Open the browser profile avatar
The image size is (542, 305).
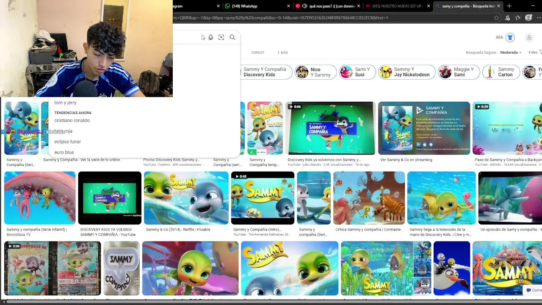[x=528, y=18]
